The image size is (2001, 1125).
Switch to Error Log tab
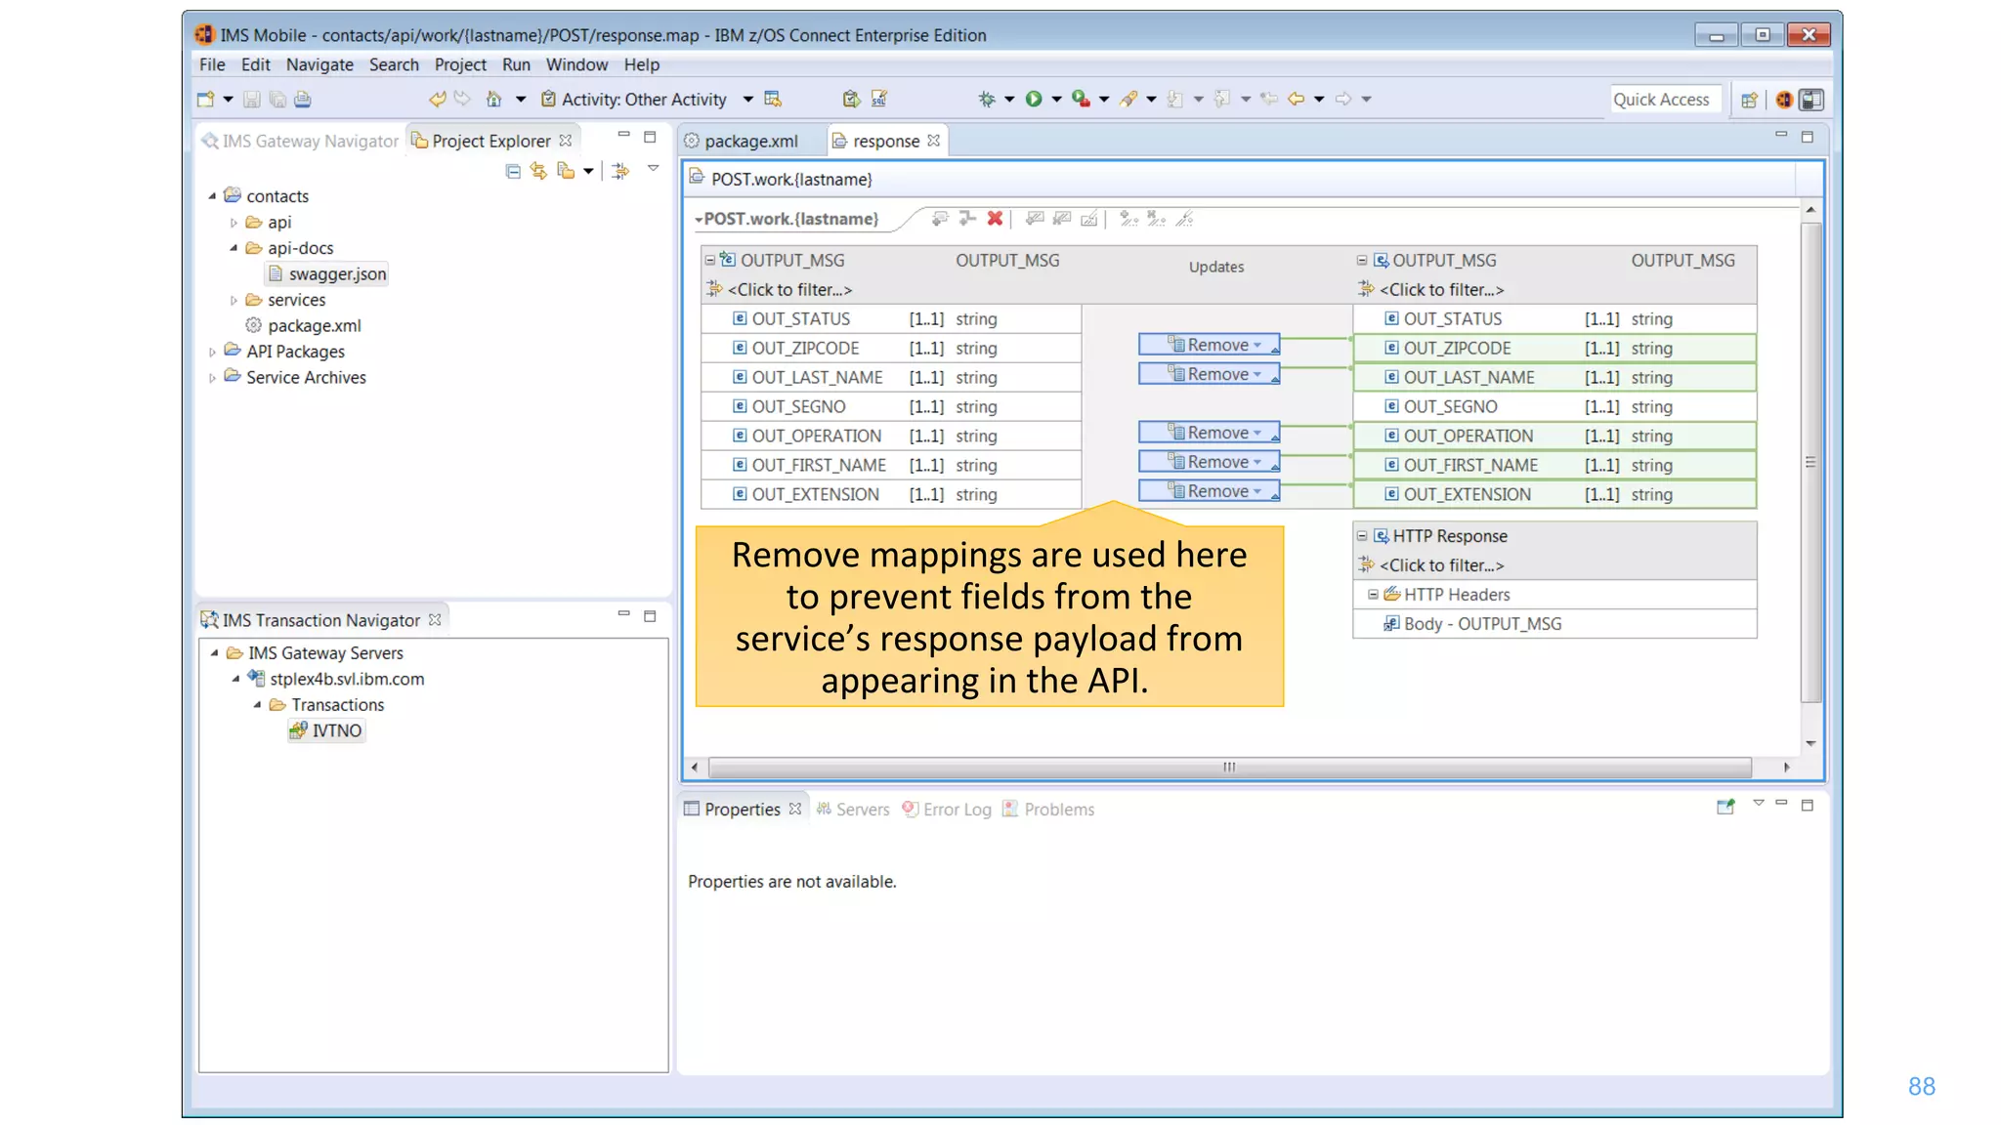947,810
